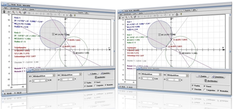Screen dimensions: 233x109
Task: Click the copy pages icon in the right window toolbar
Action: click(x=166, y=15)
